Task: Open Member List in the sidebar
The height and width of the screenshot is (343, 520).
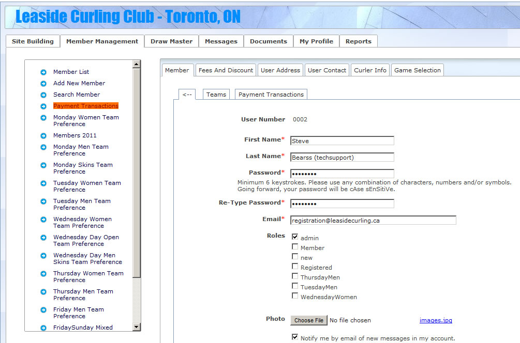Action: [71, 72]
